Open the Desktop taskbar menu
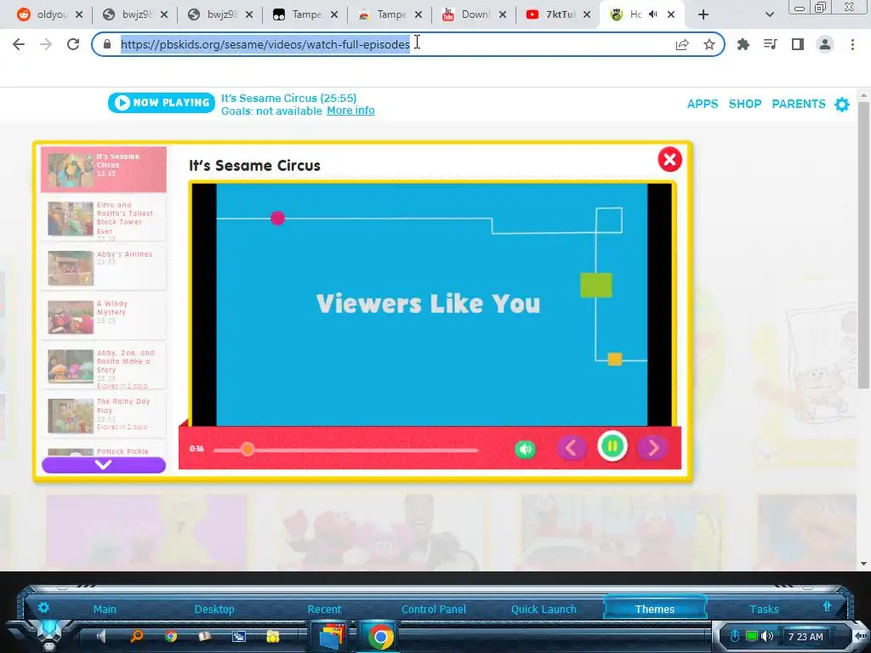 214,609
